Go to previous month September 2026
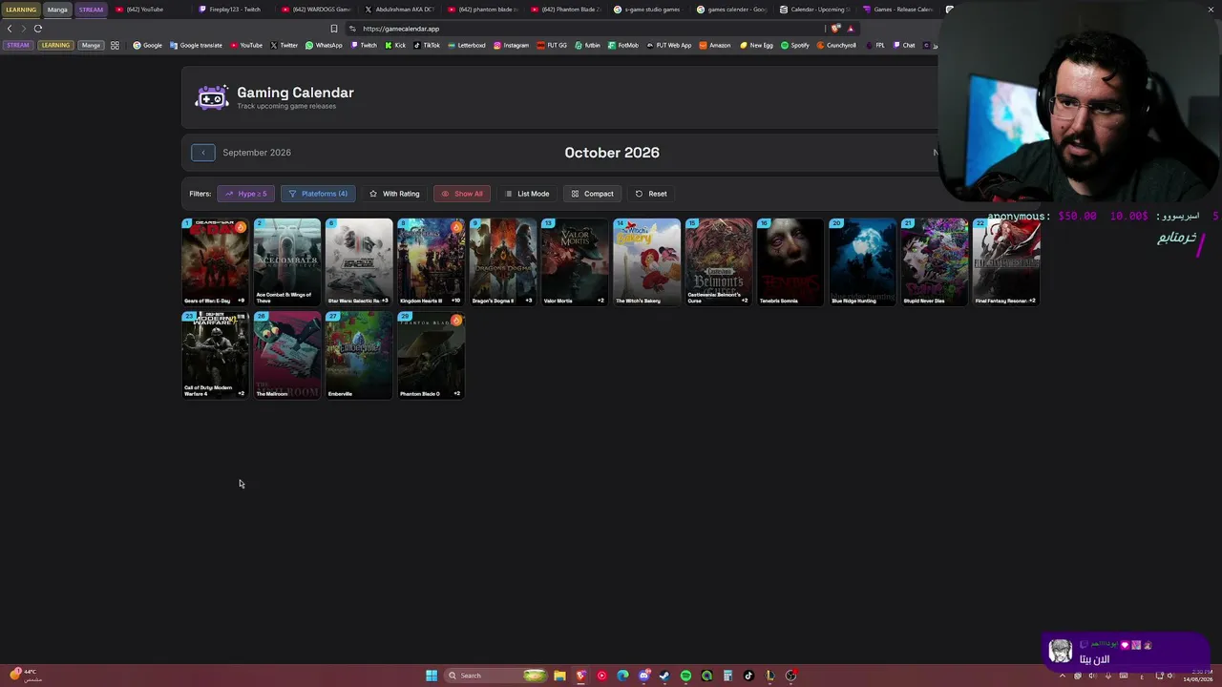This screenshot has width=1222, height=687. pyautogui.click(x=202, y=153)
